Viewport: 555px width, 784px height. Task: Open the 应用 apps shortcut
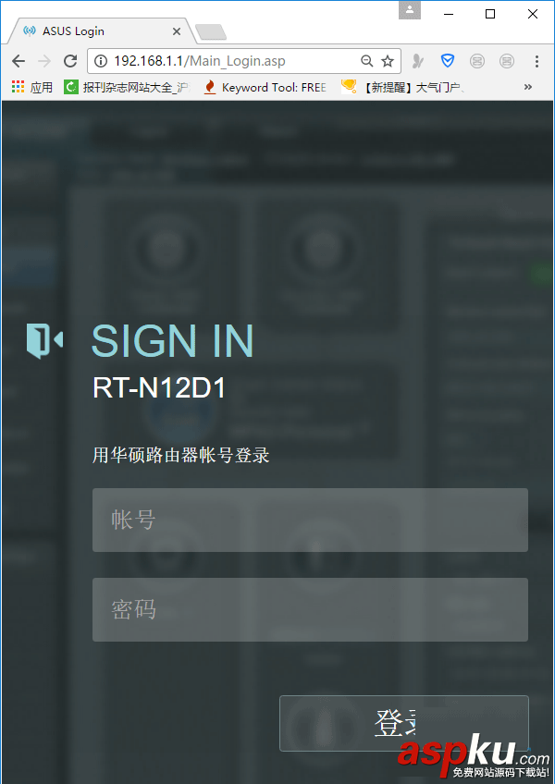[32, 88]
